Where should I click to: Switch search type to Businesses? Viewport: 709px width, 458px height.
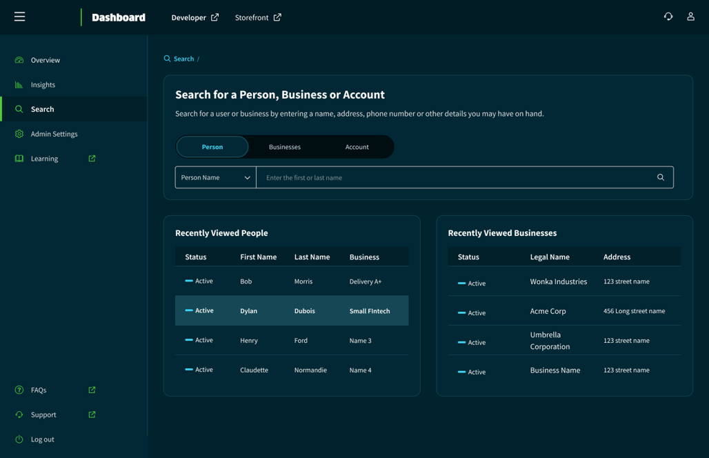284,147
